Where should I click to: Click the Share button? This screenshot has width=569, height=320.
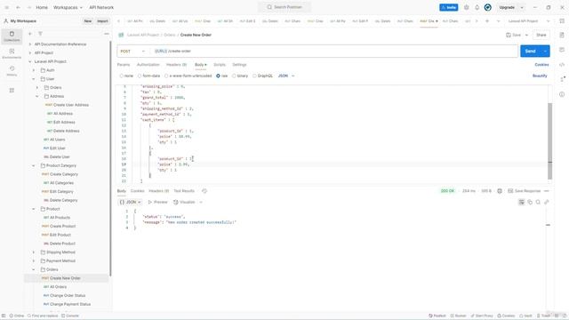541,36
